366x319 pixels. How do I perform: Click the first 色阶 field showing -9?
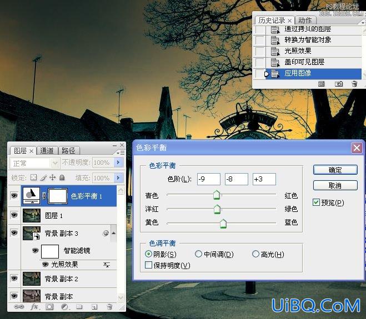coord(209,179)
